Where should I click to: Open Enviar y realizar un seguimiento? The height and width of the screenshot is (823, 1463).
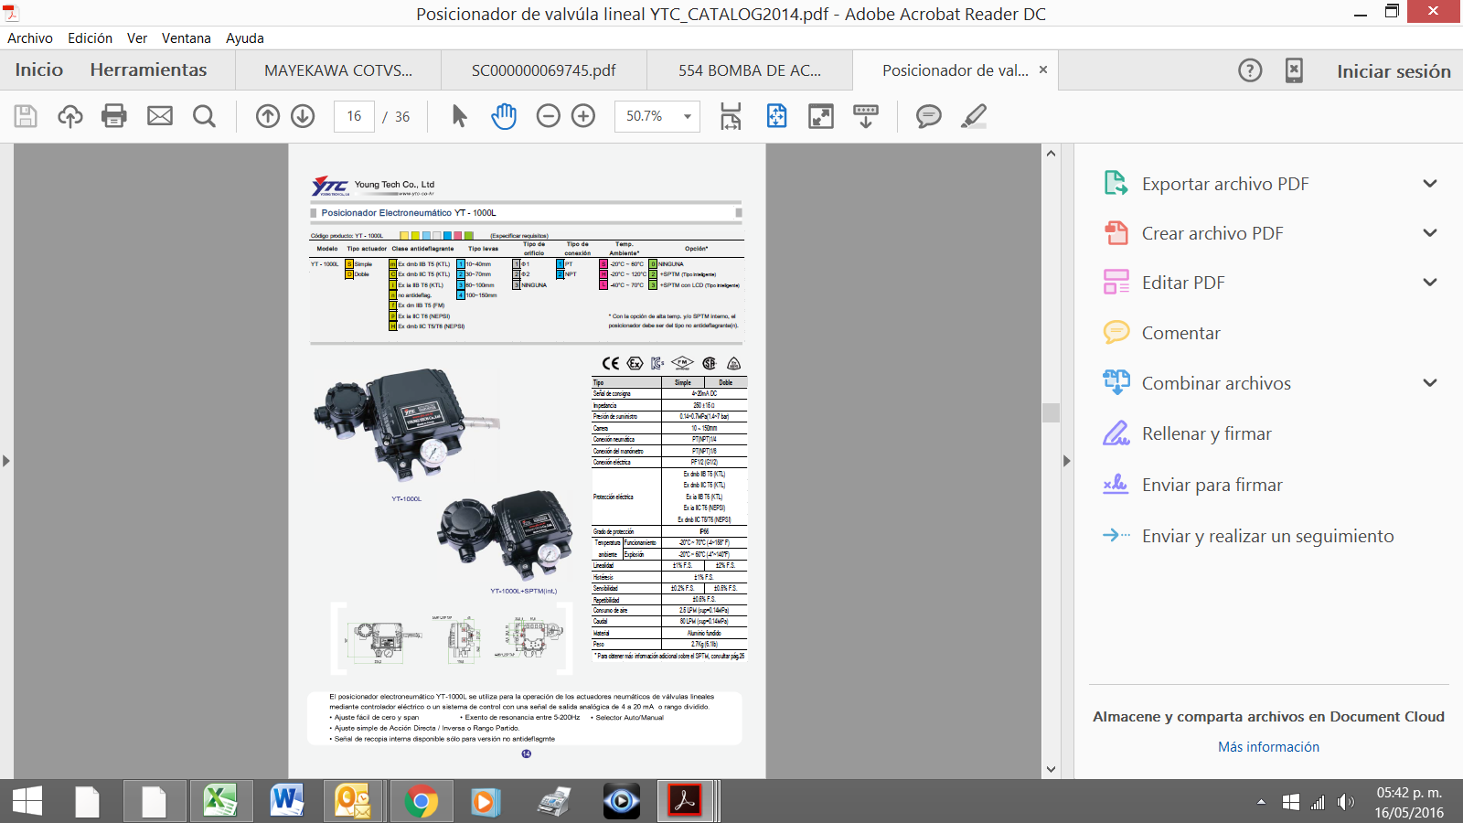point(1268,536)
